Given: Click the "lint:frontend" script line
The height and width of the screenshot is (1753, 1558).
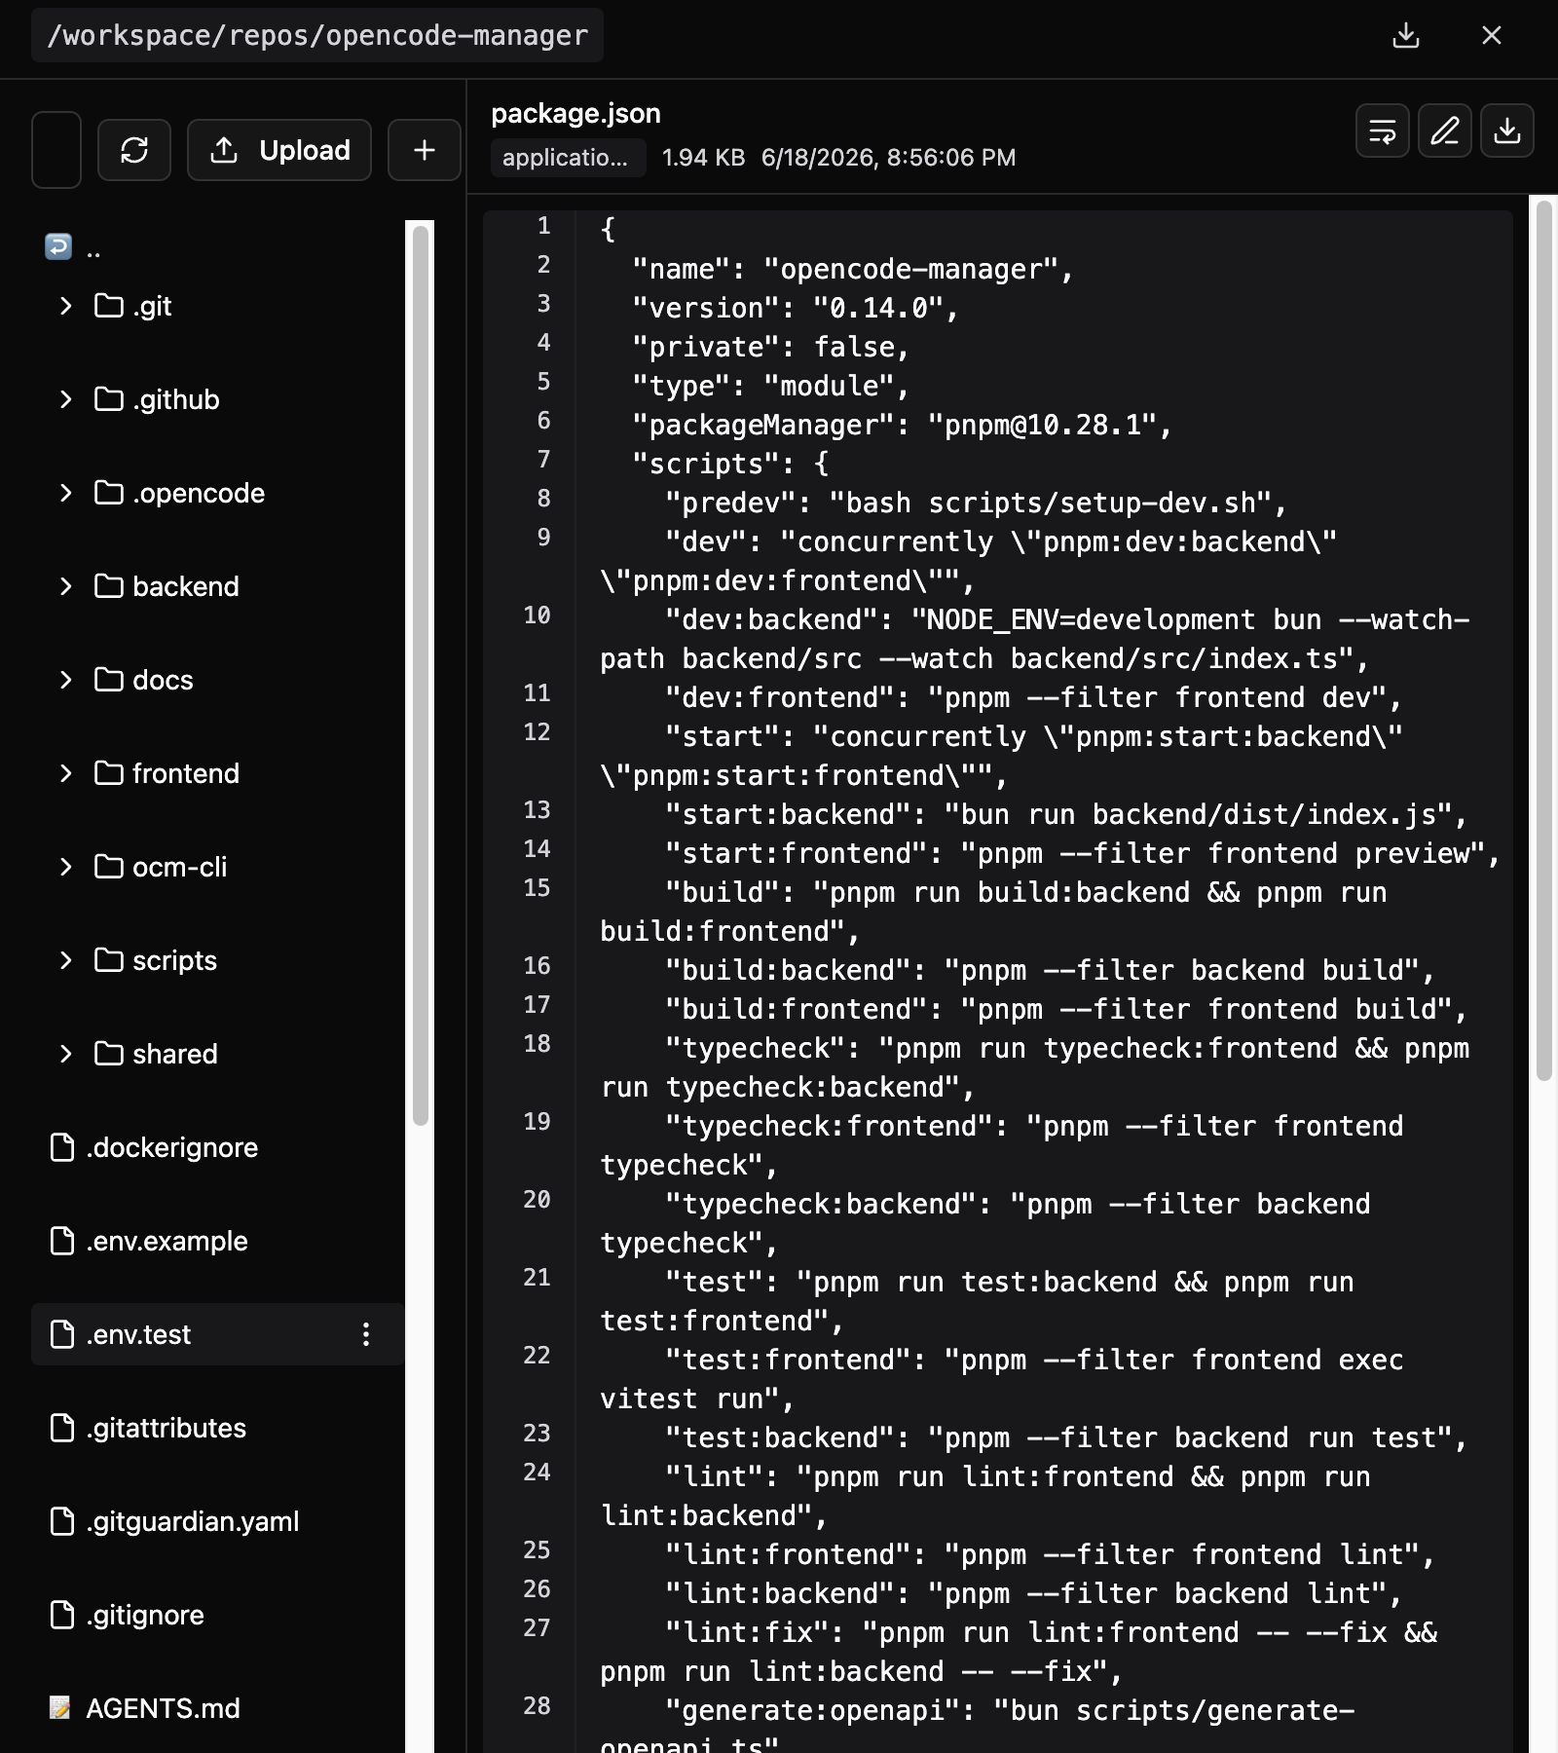Looking at the screenshot, I should click(1050, 1554).
